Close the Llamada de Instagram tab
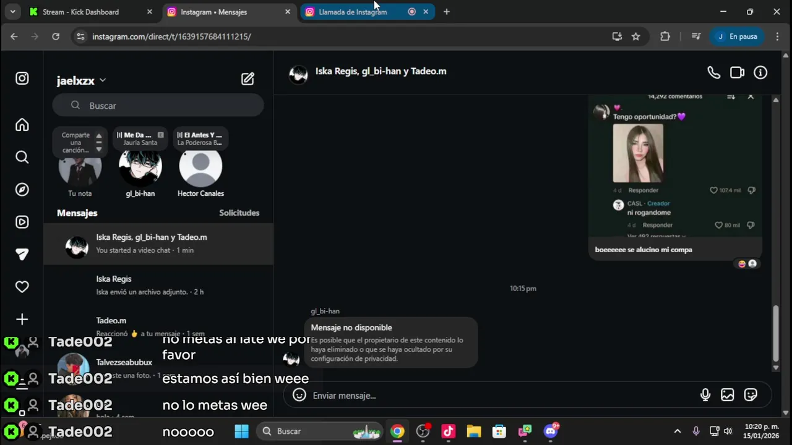Image resolution: width=792 pixels, height=445 pixels. (x=426, y=12)
